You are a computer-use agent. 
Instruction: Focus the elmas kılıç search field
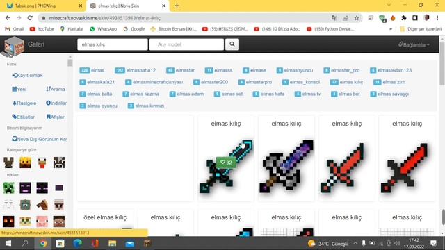(113, 44)
